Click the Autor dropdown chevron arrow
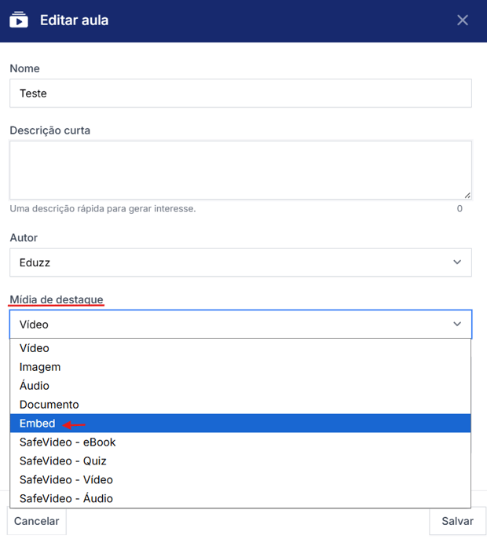The height and width of the screenshot is (543, 487). 457,262
